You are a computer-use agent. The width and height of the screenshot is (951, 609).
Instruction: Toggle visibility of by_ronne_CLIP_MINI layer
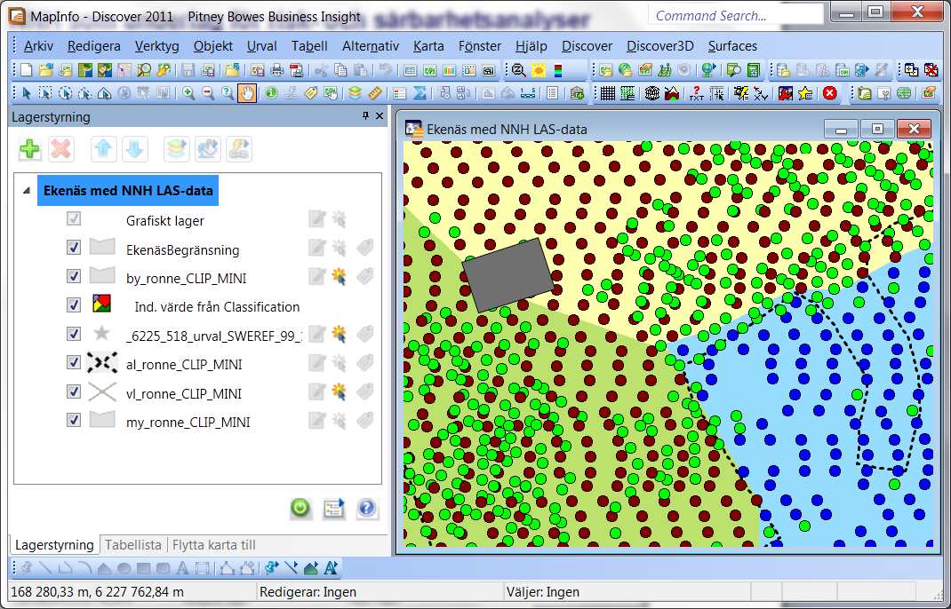(x=74, y=276)
